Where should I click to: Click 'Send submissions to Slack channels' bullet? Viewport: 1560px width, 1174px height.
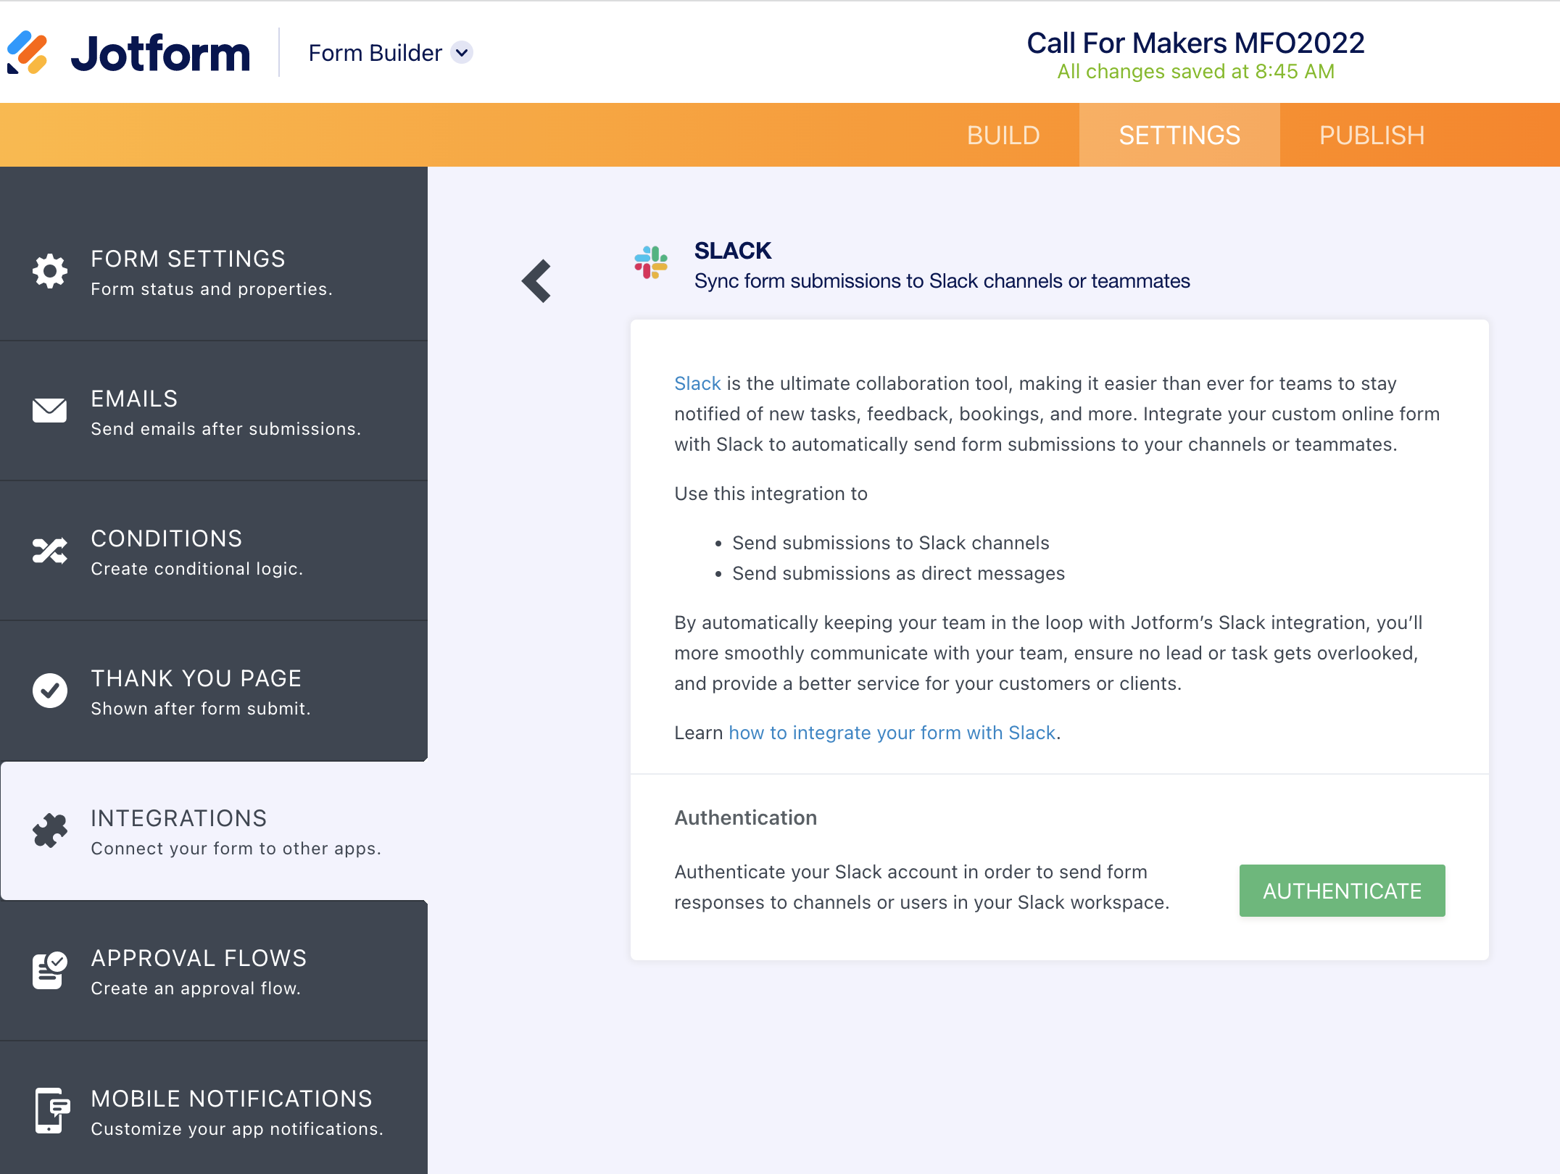coord(891,543)
